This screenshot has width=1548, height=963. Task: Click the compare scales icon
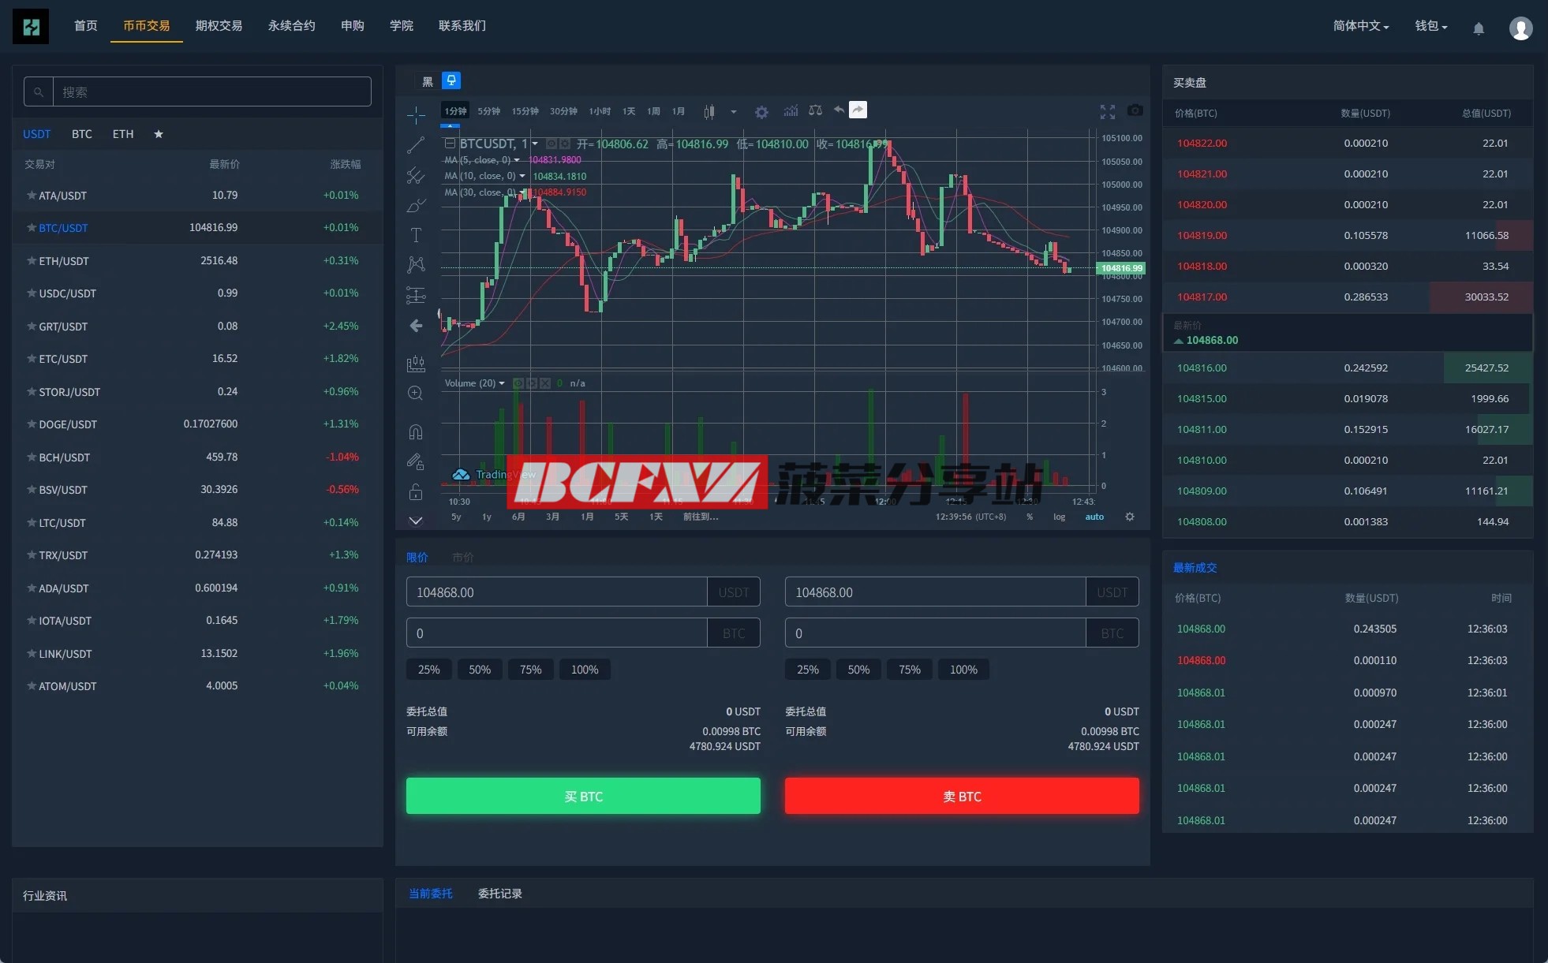click(816, 111)
